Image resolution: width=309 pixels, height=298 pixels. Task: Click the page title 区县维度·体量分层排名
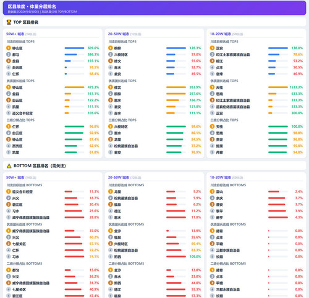click(32, 6)
